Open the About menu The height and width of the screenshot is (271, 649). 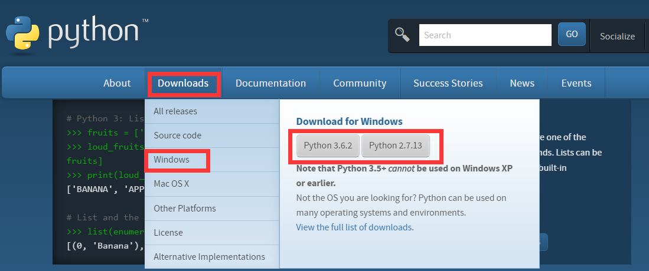(117, 83)
